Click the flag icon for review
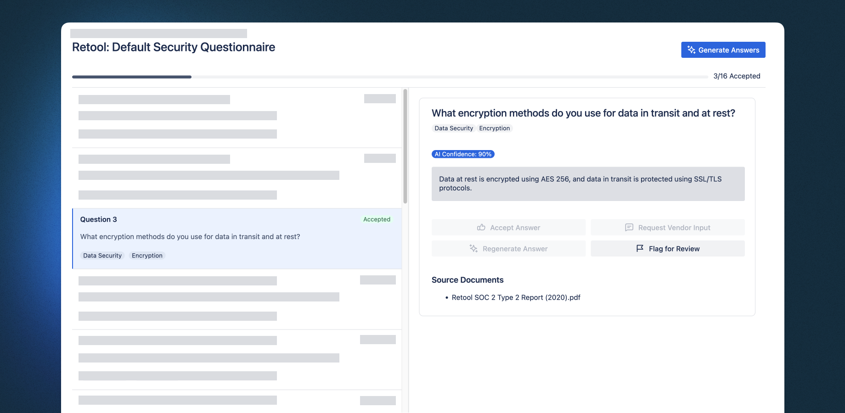 pos(640,249)
